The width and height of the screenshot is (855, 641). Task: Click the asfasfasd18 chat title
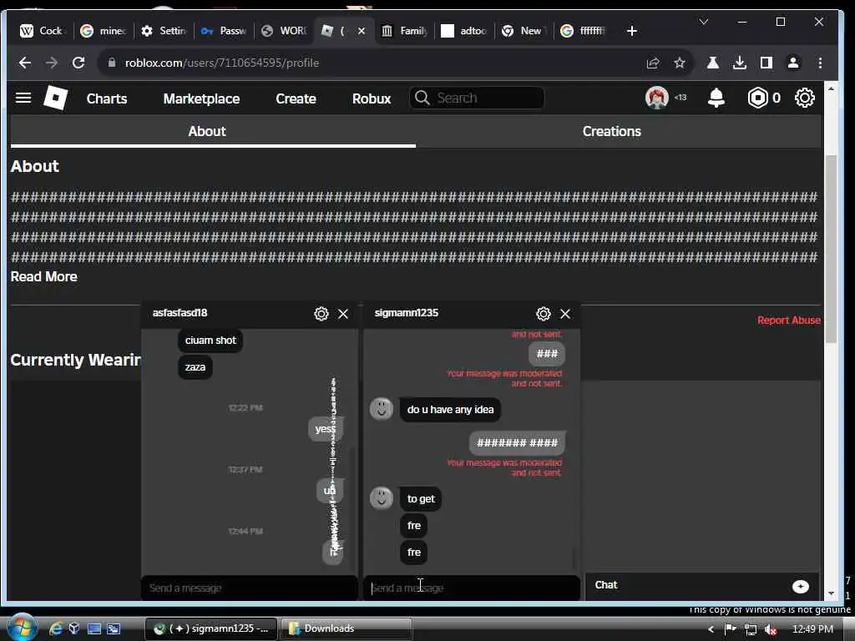point(180,313)
